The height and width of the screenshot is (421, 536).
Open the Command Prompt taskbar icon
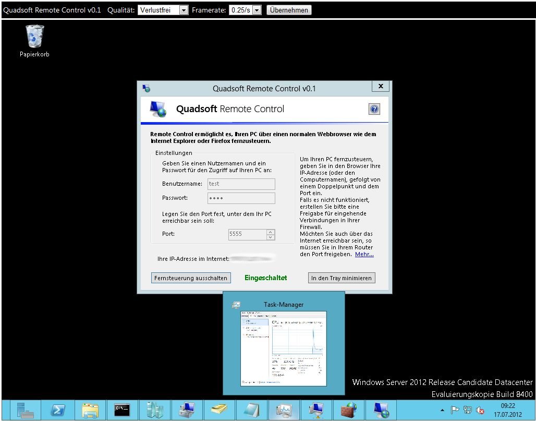(x=122, y=410)
